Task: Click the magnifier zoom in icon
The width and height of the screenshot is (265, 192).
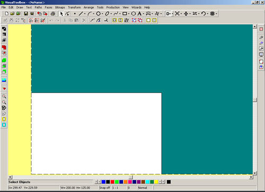Action: point(4,97)
